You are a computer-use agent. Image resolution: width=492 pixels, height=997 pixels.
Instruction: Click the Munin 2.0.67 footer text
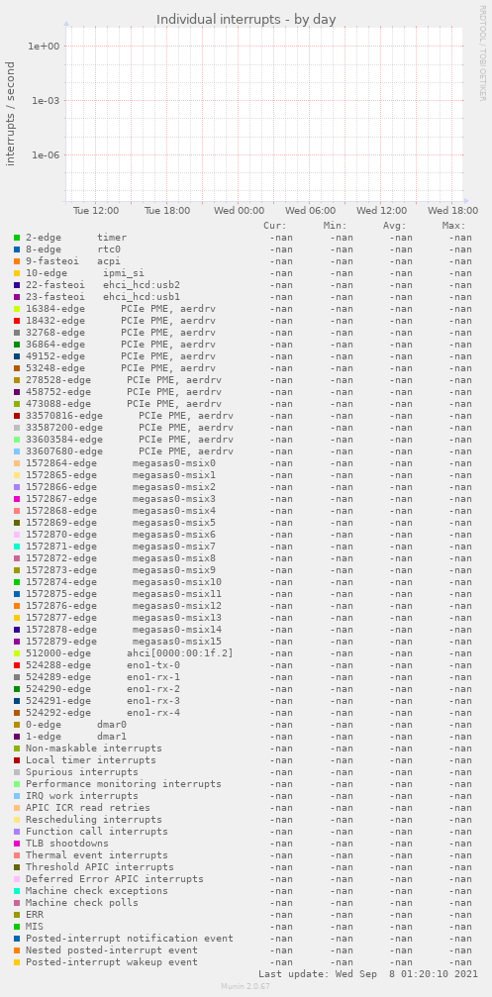[246, 986]
